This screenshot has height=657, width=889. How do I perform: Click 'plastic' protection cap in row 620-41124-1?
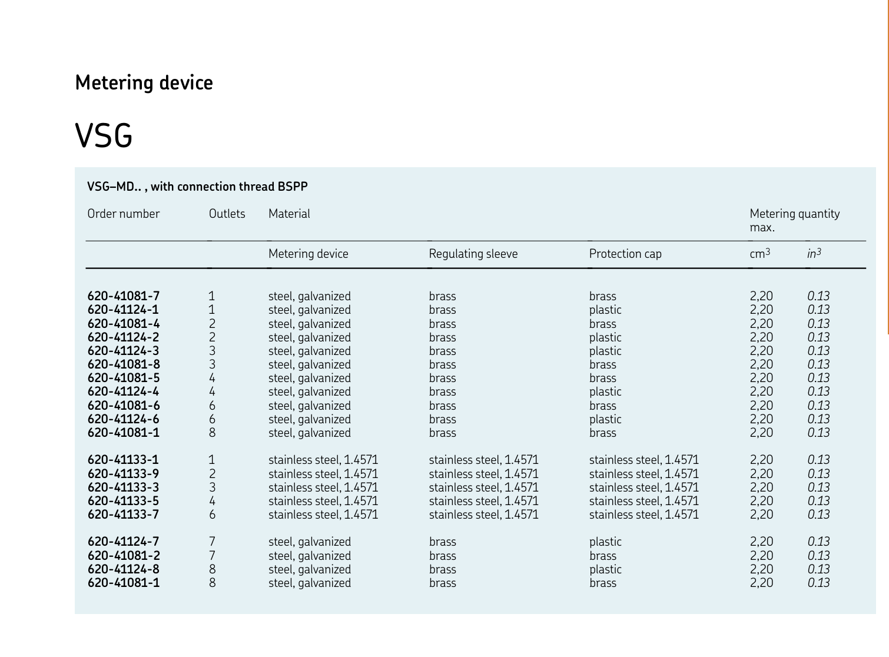point(605,310)
